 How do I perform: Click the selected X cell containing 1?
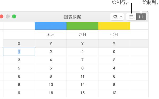pyautogui.click(x=19, y=52)
